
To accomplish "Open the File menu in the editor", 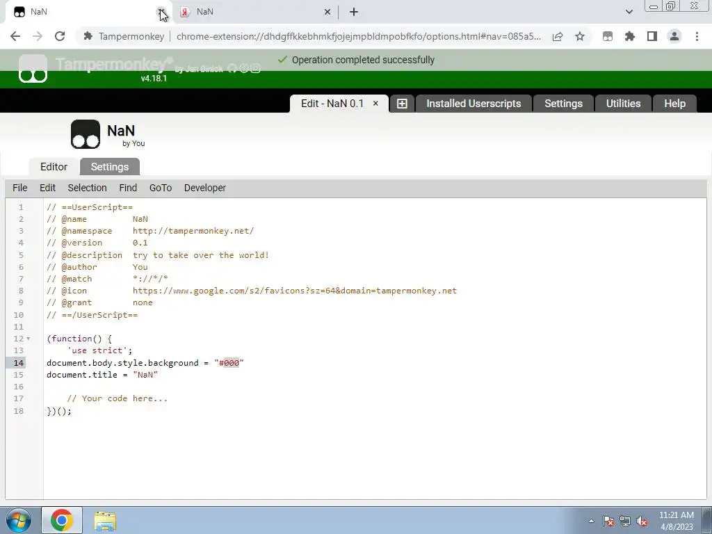I will click(x=20, y=188).
